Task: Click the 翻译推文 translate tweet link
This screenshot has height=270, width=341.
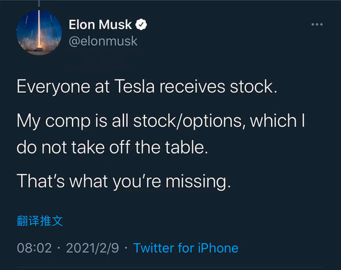Action: click(40, 221)
